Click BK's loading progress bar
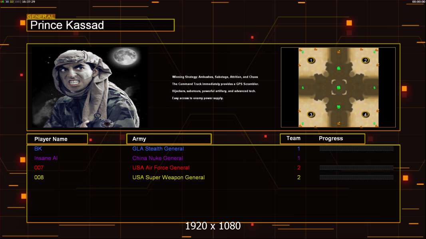Viewport: 426px width, 239px height. pos(356,148)
